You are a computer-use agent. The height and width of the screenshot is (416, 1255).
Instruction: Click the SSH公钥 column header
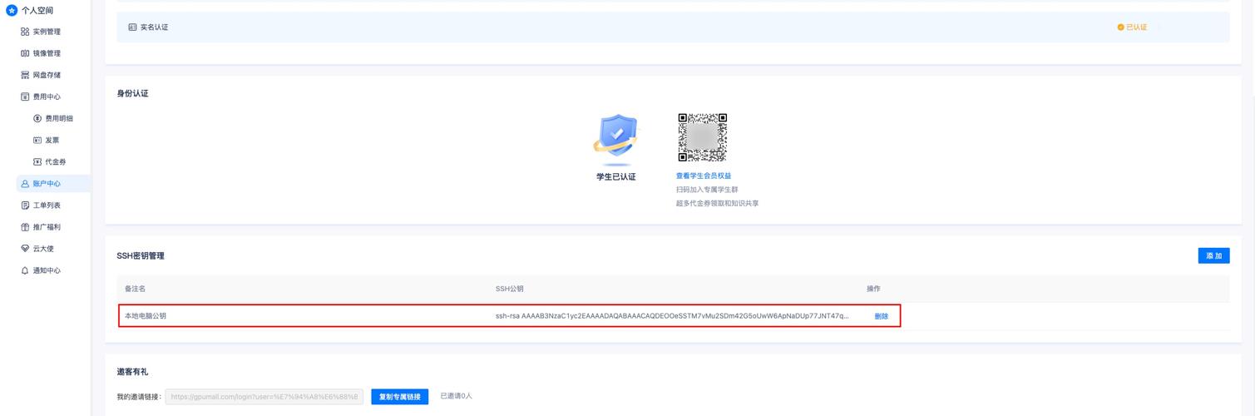[510, 289]
